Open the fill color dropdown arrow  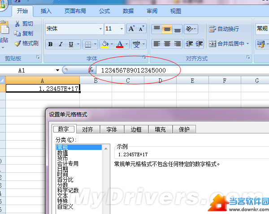(x=112, y=44)
